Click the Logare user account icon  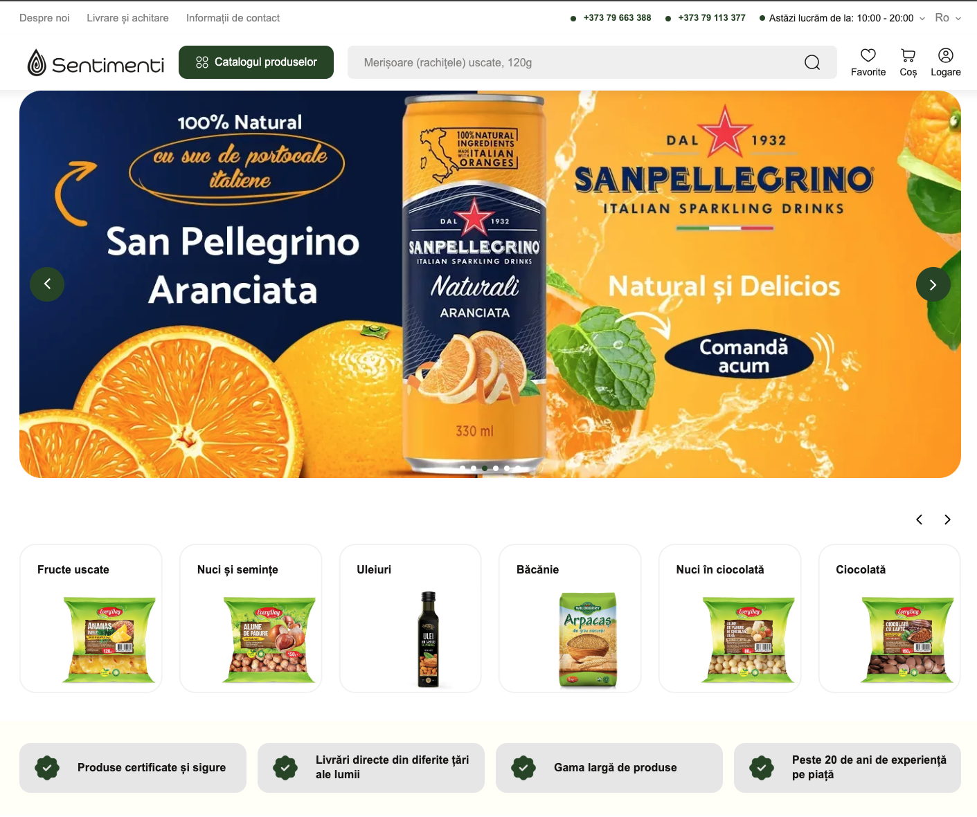[x=945, y=55]
